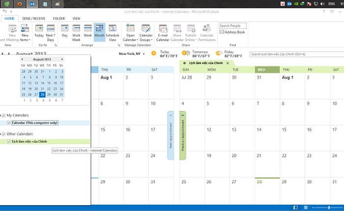Open the Address Book
The image size is (344, 211).
tap(232, 32)
